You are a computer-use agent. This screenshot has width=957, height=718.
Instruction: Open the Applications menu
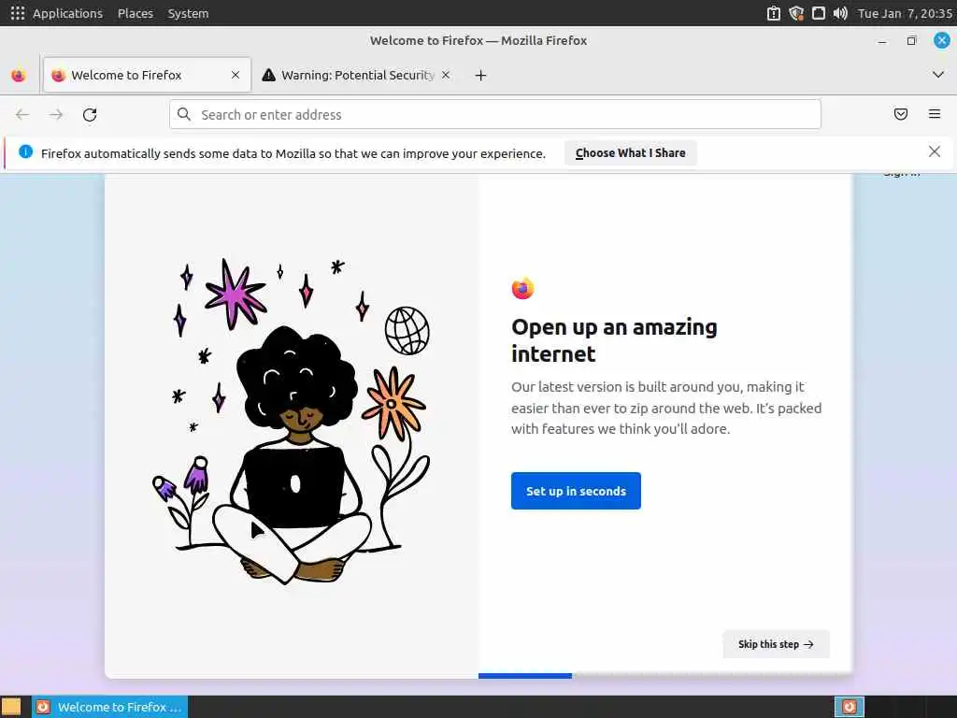[67, 13]
